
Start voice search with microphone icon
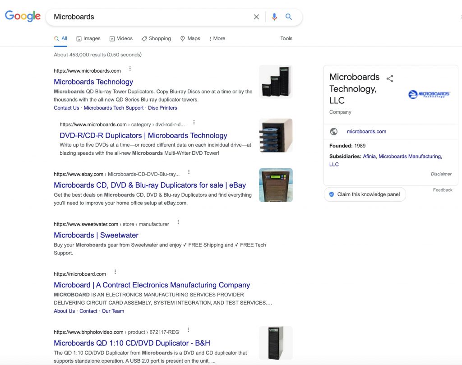(x=274, y=17)
